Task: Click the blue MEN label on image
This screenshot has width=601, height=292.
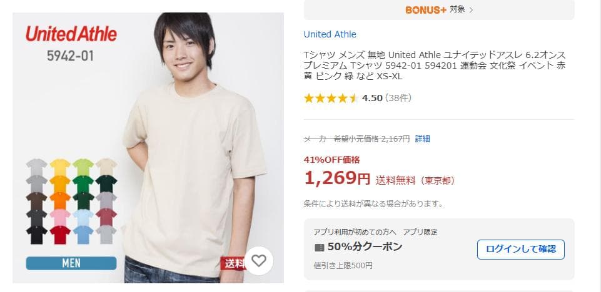Action: click(x=71, y=263)
